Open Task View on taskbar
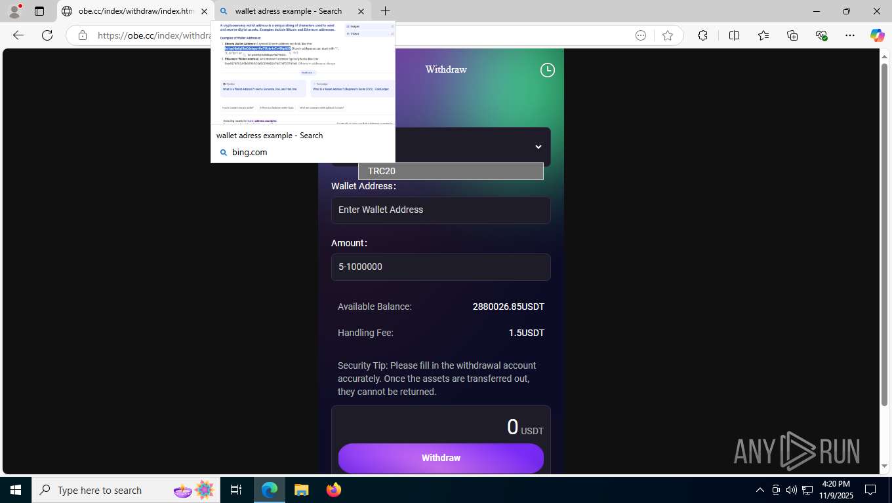 coord(236,490)
